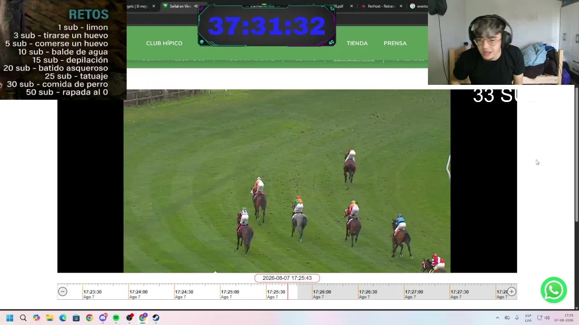This screenshot has width=579, height=325.
Task: Switch to the Google everton tab
Action: [419, 6]
